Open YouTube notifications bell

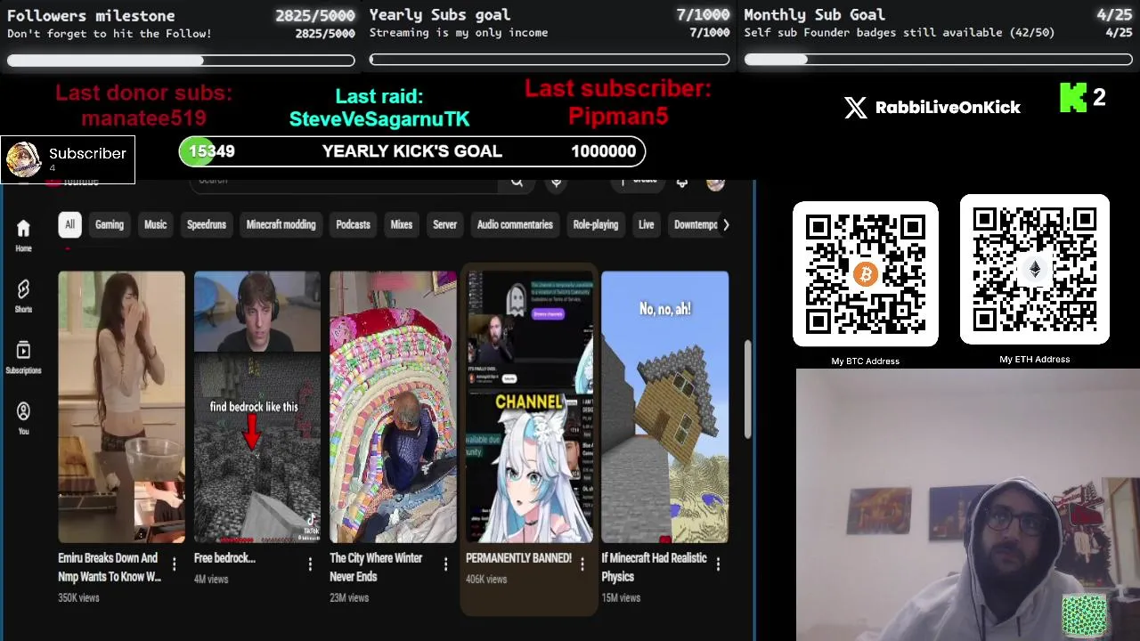(682, 182)
